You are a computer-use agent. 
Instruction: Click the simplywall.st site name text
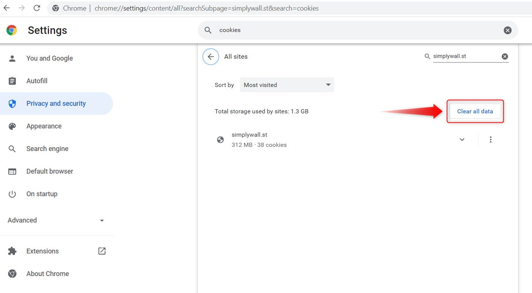coord(249,135)
